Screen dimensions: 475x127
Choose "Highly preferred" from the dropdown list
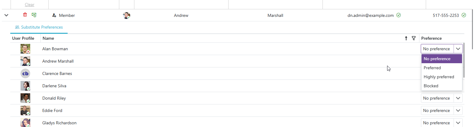point(439,77)
